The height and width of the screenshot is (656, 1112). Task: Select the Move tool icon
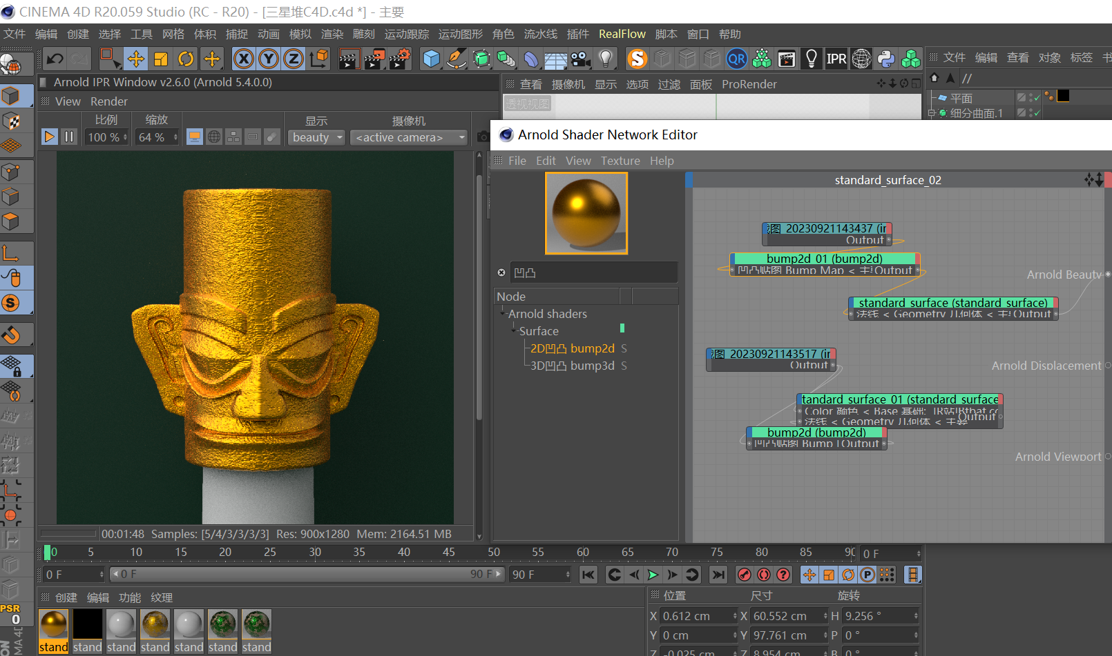[136, 59]
